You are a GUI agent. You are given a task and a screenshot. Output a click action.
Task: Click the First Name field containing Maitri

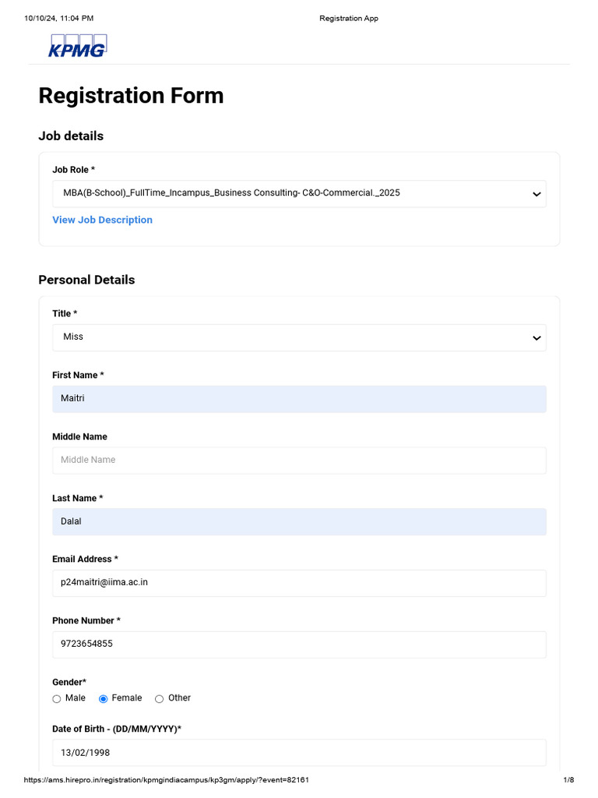click(x=299, y=399)
